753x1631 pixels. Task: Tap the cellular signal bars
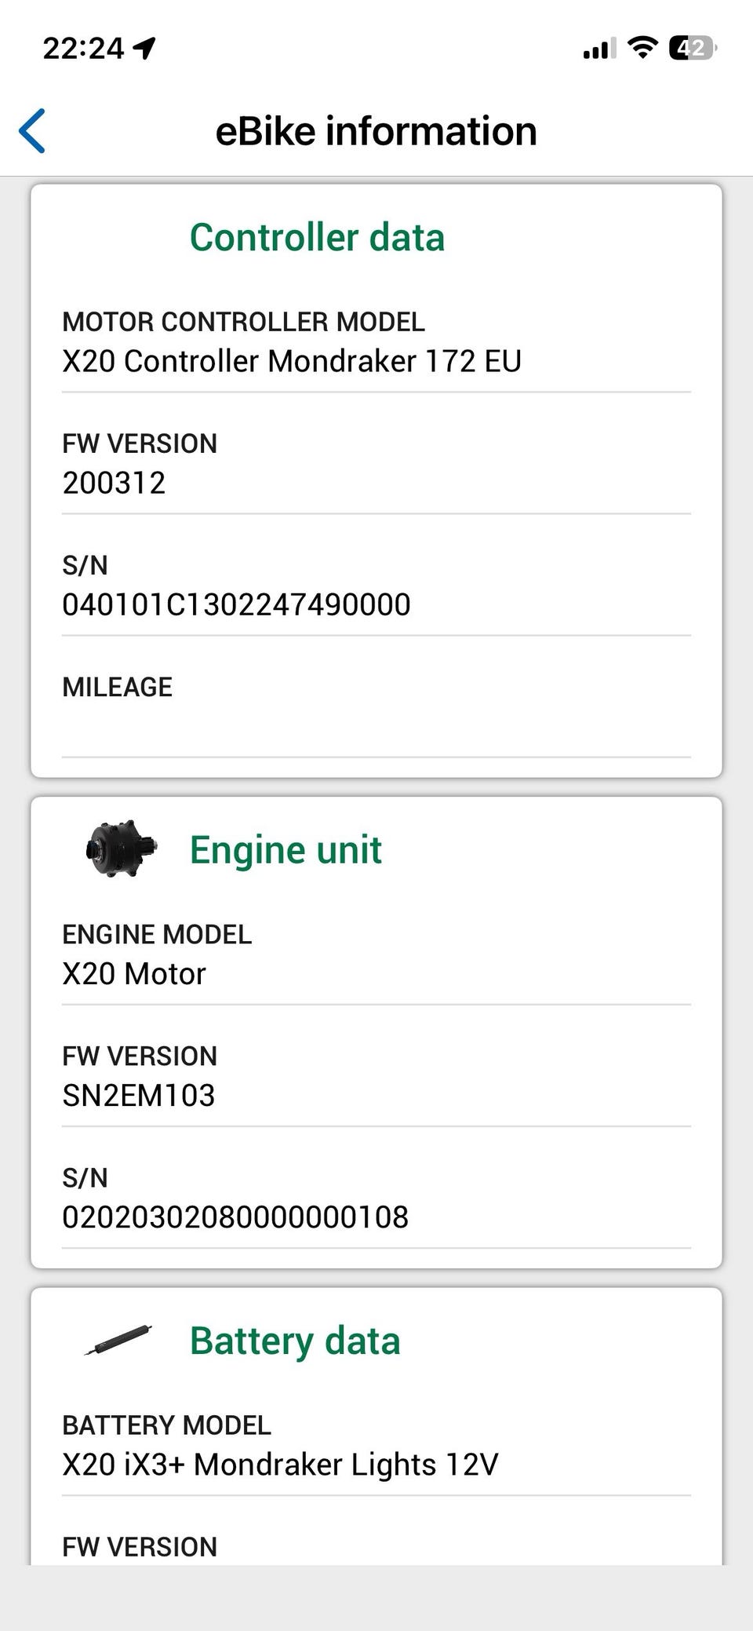(x=599, y=49)
